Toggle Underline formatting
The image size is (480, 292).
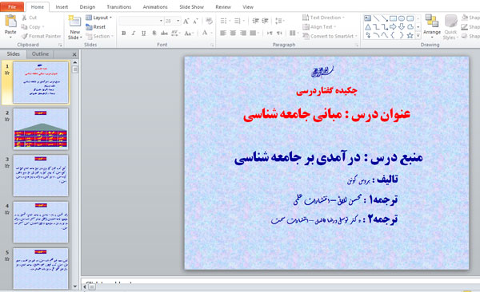pyautogui.click(x=143, y=33)
